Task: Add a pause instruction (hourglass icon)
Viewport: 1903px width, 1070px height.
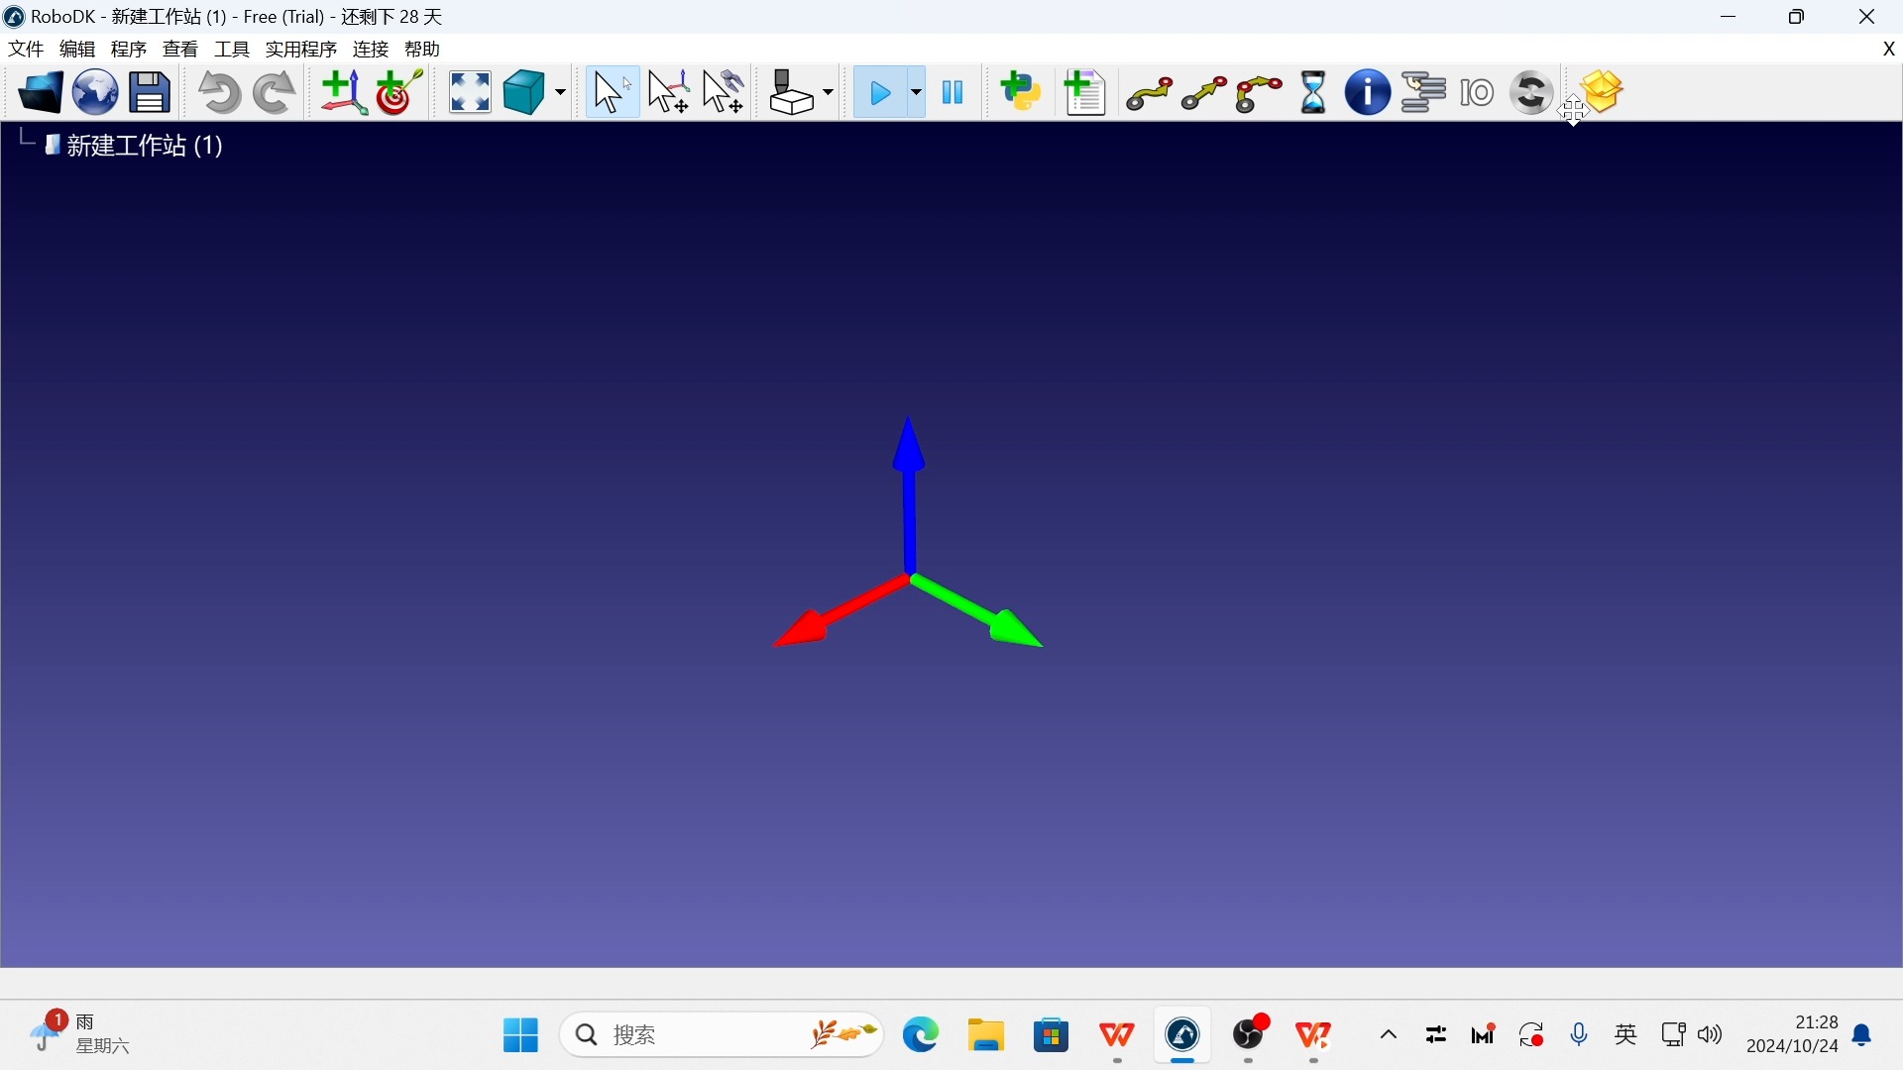Action: (x=1314, y=93)
